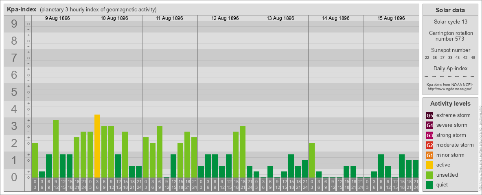Click the Sunspot number label

[450, 50]
